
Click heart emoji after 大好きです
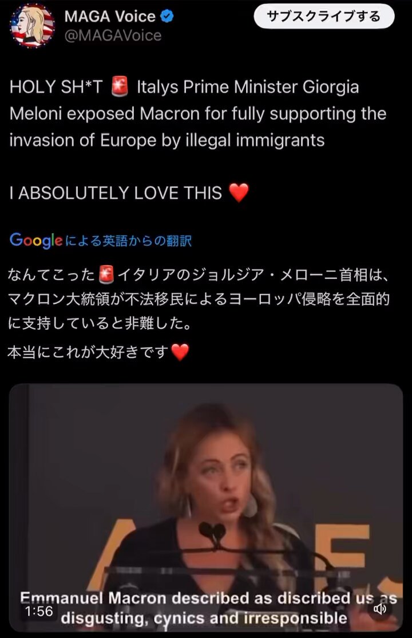coord(180,352)
